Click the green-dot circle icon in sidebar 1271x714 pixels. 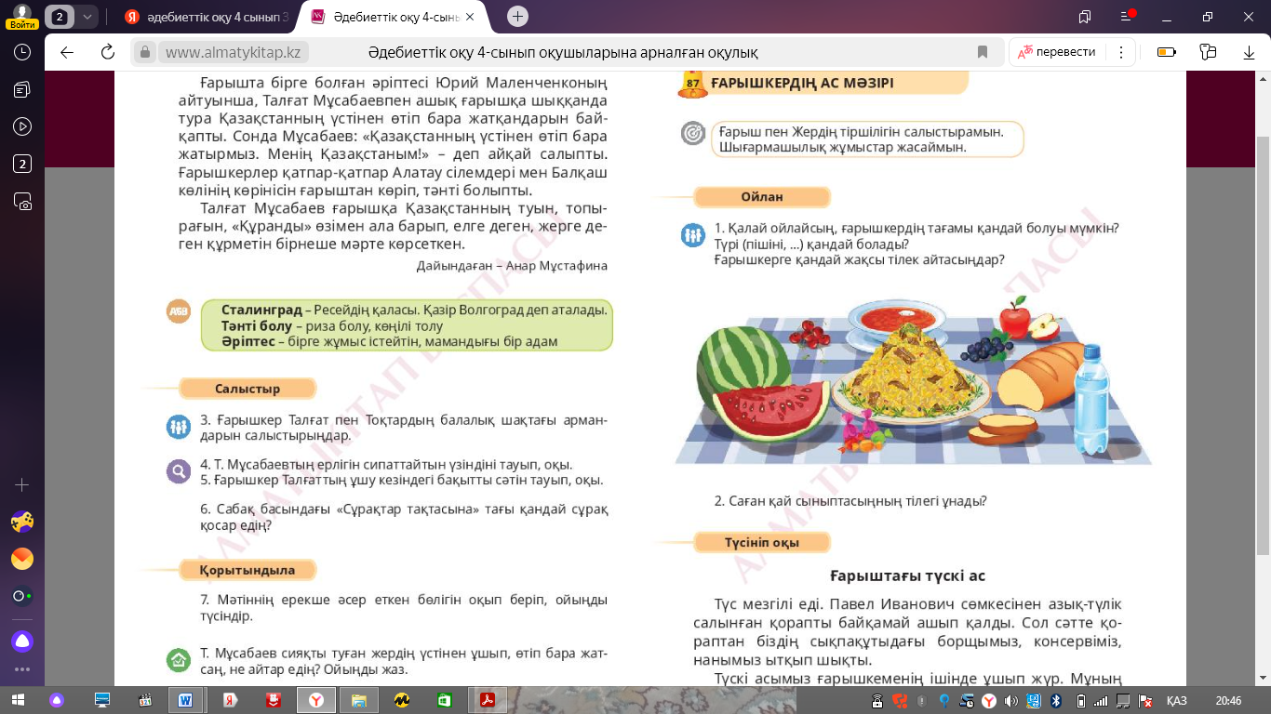coord(22,596)
